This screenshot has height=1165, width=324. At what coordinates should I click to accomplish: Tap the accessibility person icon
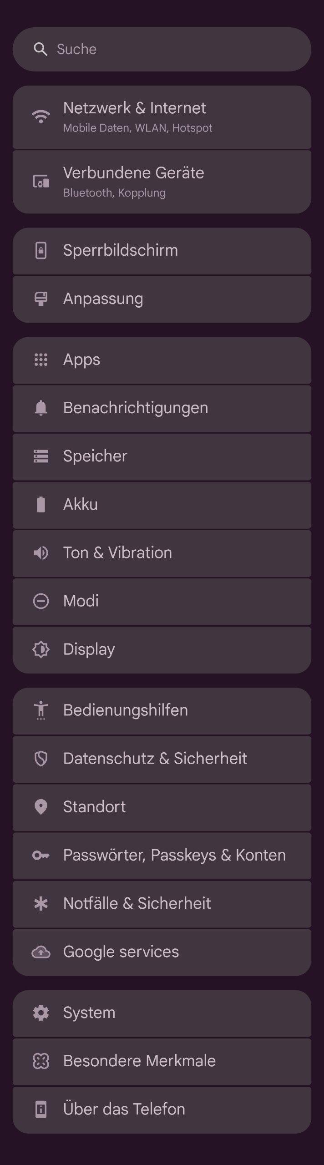coord(41,710)
